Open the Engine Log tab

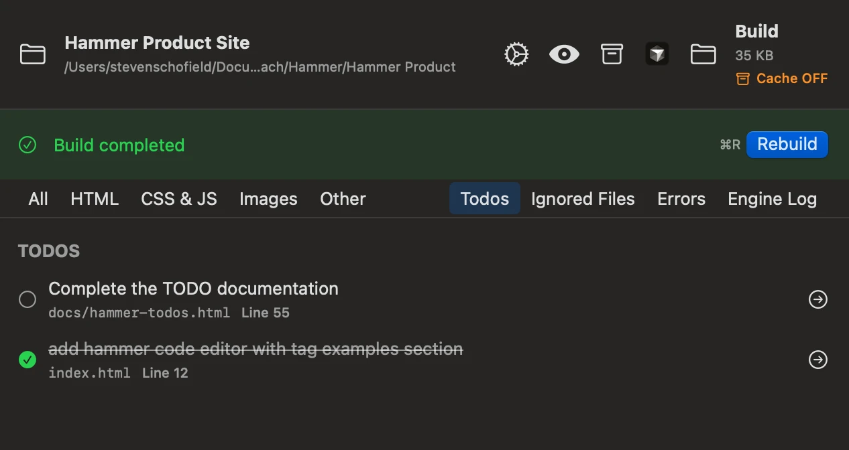(772, 198)
